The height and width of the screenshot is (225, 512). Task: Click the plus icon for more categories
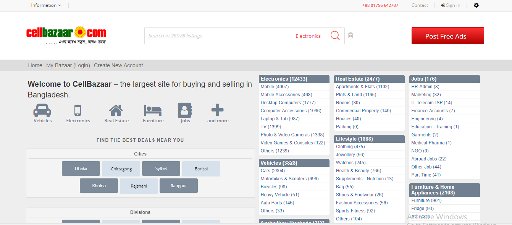pos(218,110)
